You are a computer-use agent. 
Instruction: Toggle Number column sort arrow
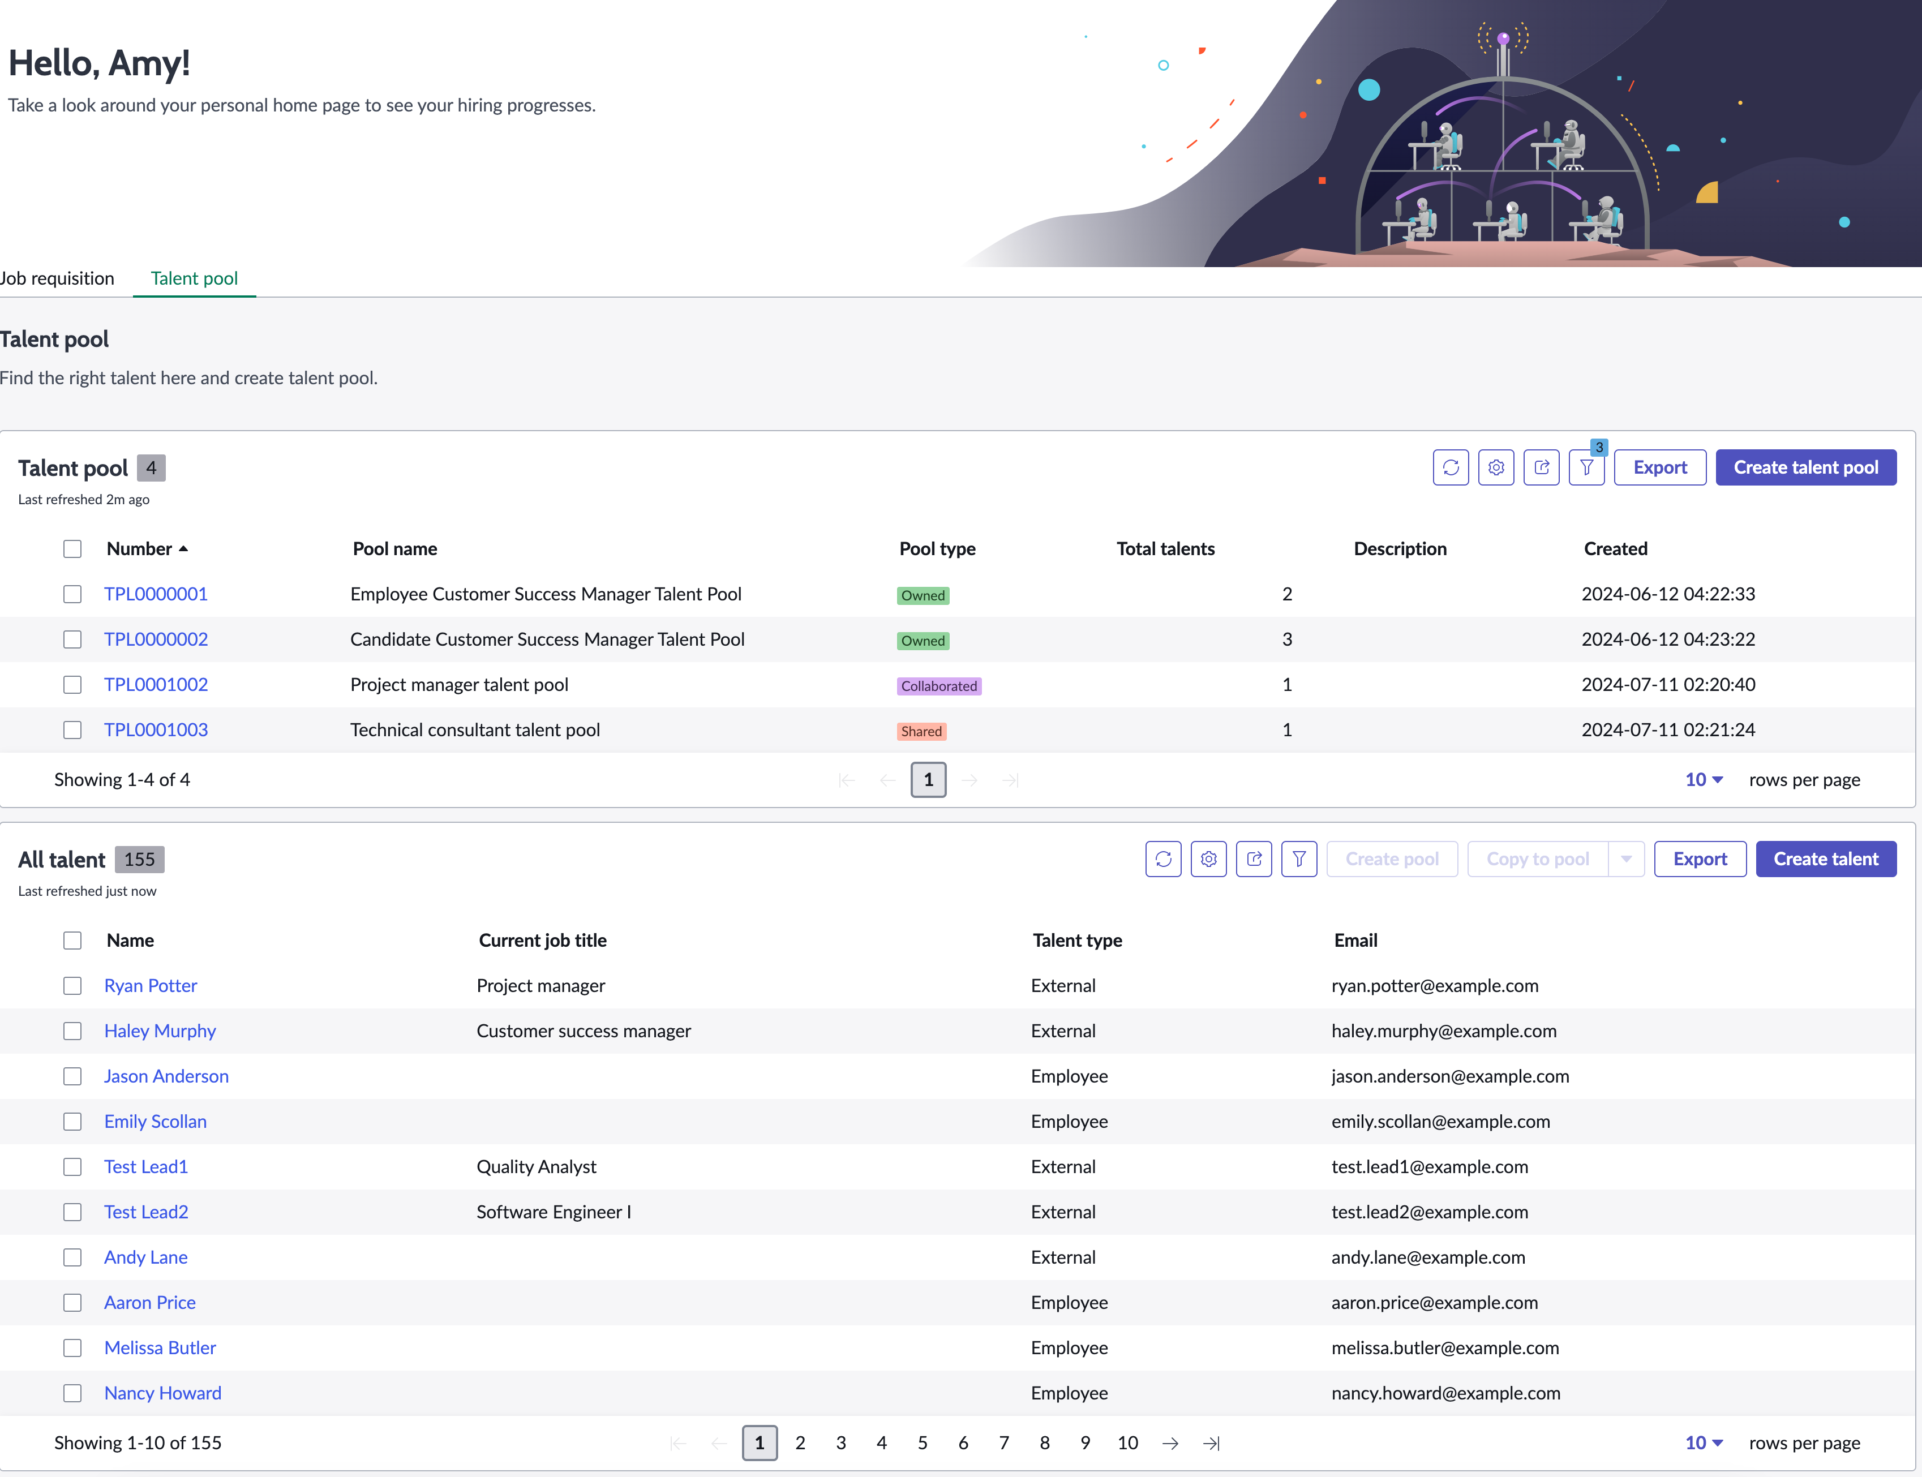pos(183,548)
